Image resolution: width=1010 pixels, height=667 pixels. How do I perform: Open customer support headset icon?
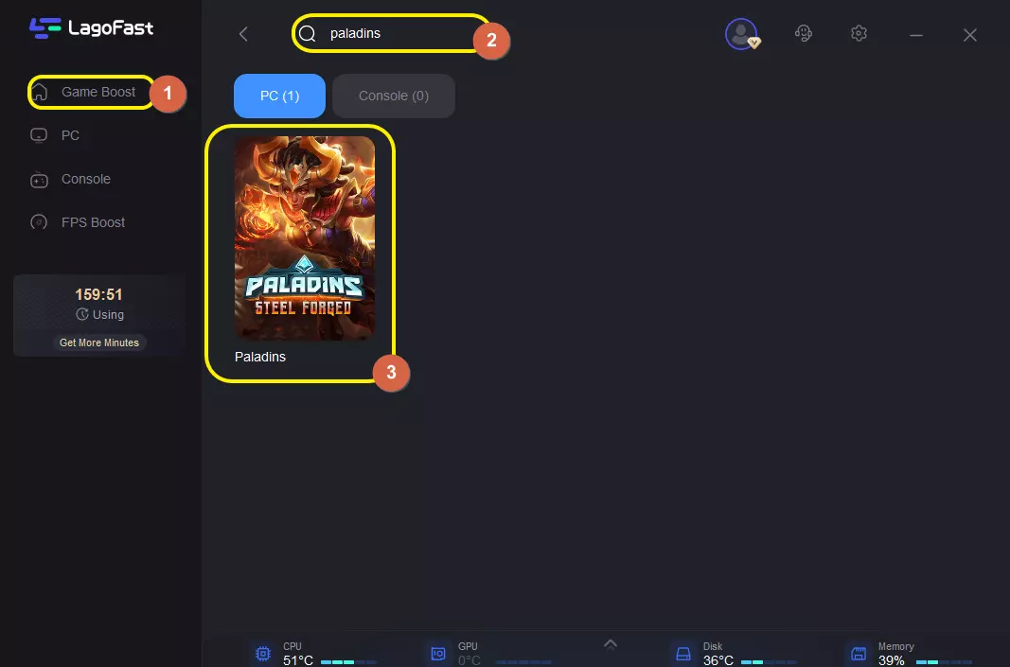[804, 33]
